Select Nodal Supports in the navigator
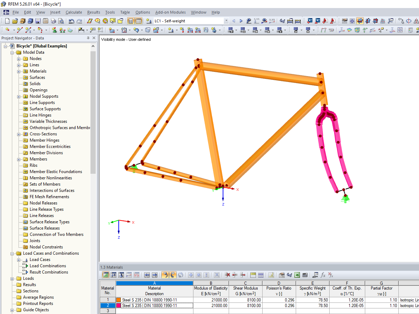The height and width of the screenshot is (314, 419). 44,96
